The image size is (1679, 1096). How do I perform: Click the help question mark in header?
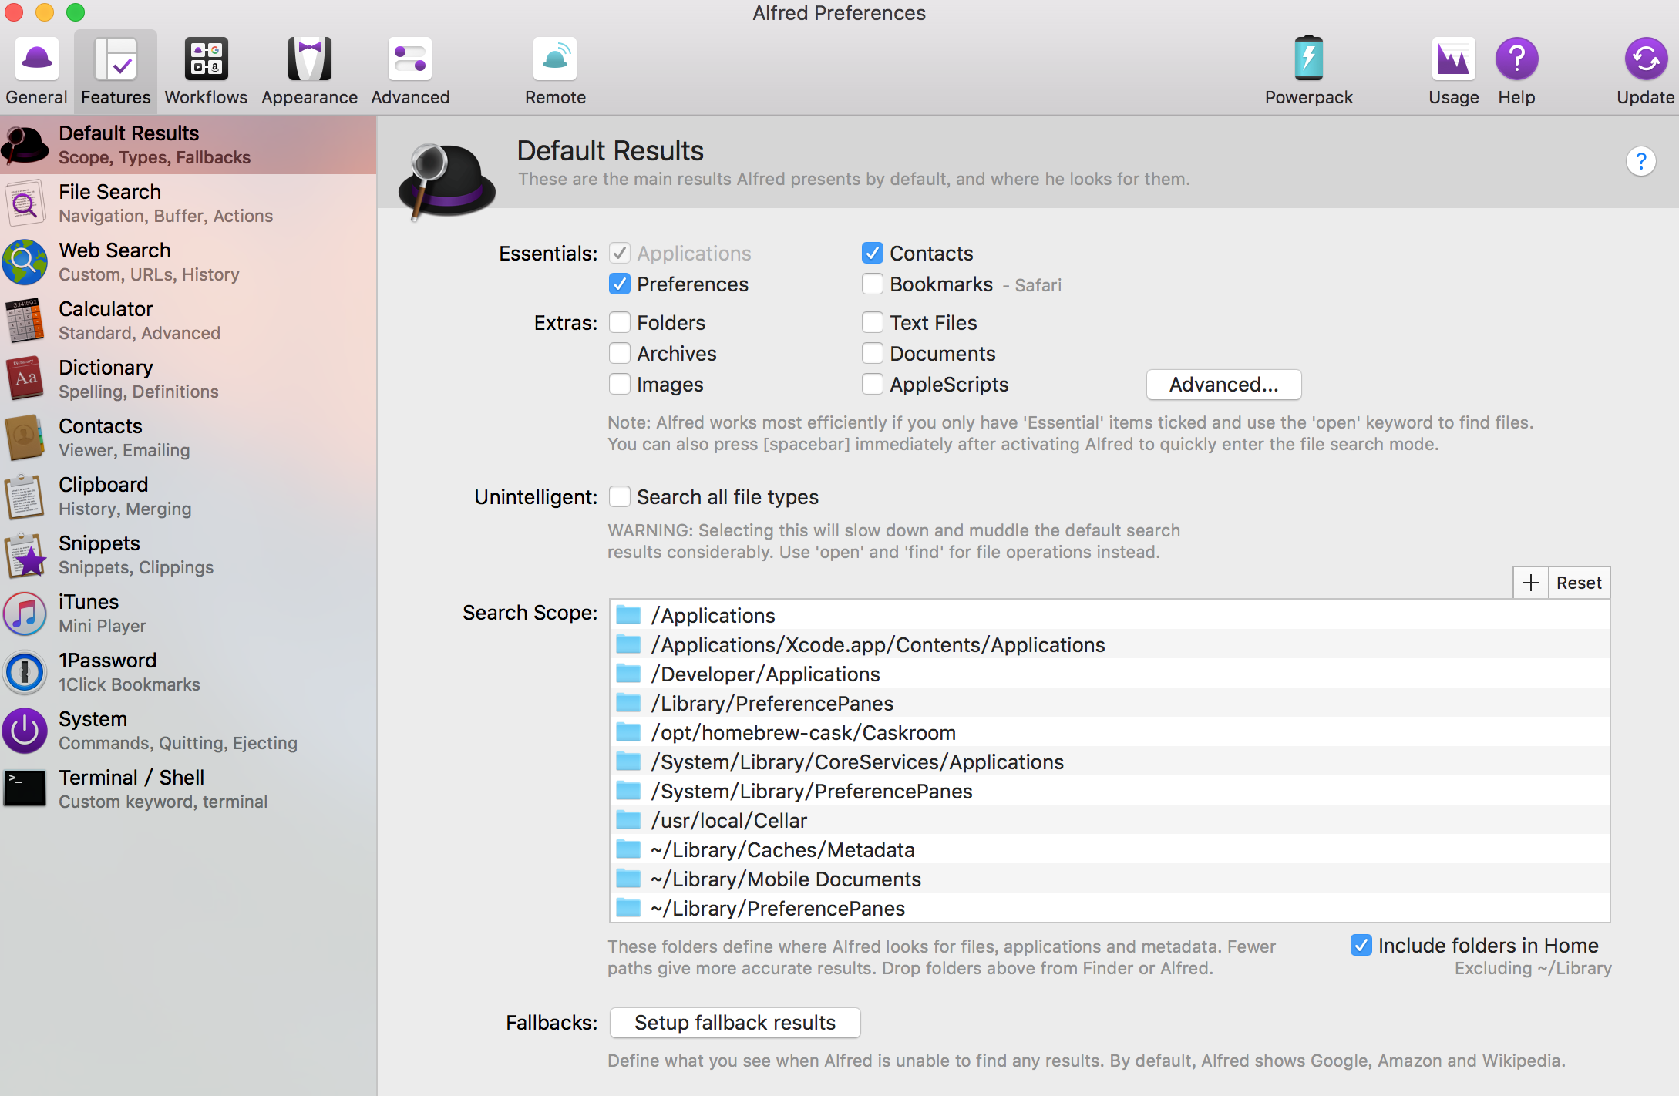pos(1640,162)
